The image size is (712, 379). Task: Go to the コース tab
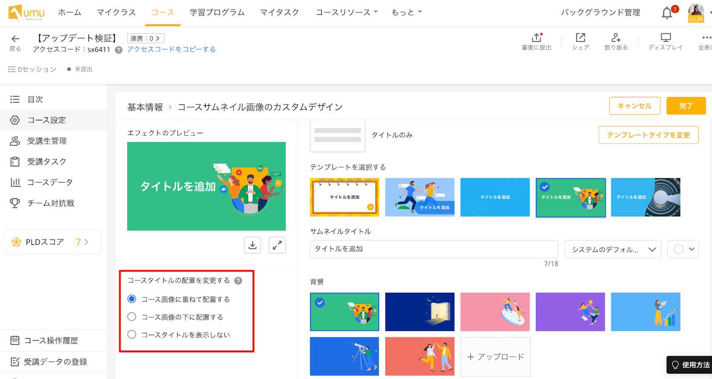tap(163, 12)
